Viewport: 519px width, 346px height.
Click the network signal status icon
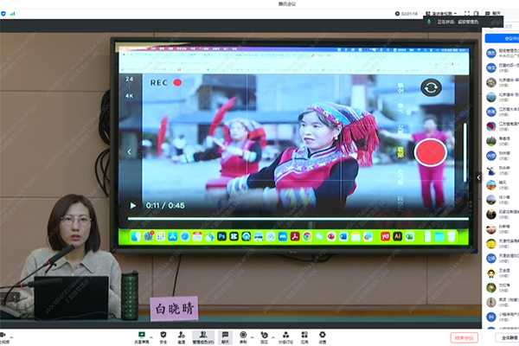[13, 13]
